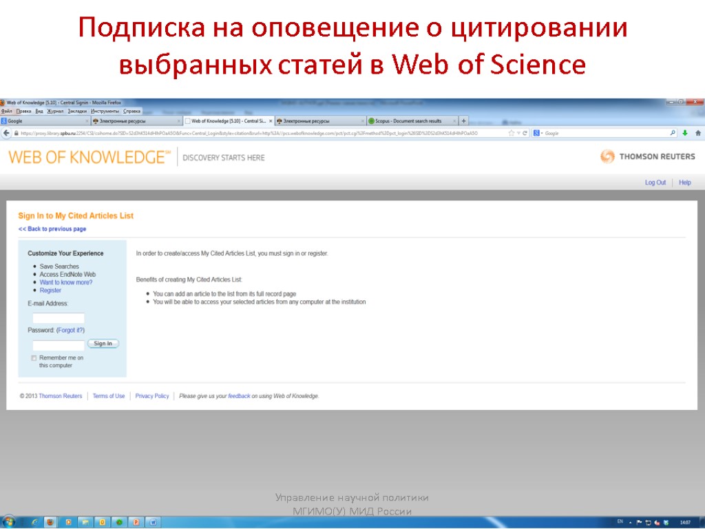This screenshot has width=705, height=529.
Task: Bookmark this page with the star icon
Action: point(512,133)
